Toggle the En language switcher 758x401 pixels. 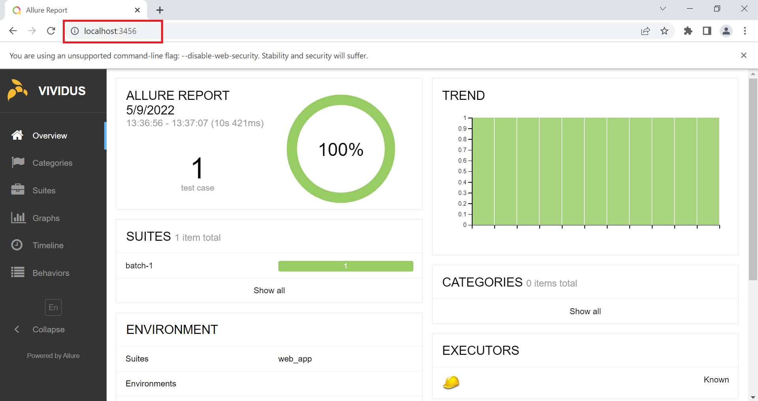(x=53, y=307)
